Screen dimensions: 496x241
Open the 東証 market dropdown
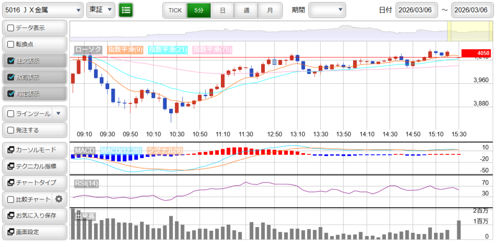click(x=101, y=10)
